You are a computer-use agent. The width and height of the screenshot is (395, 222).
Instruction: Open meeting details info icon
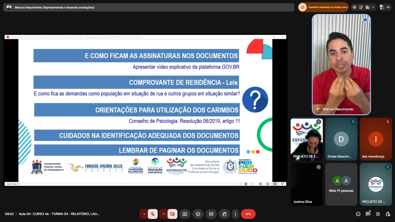358,214
